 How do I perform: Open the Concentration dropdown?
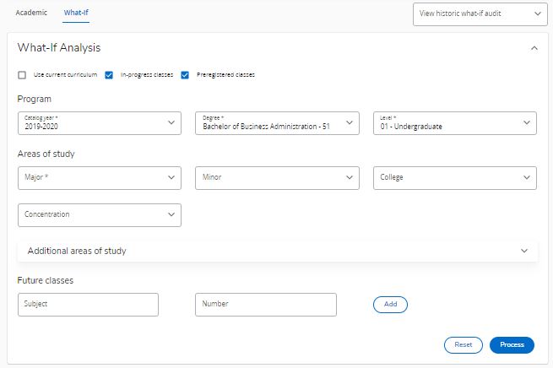pos(99,214)
